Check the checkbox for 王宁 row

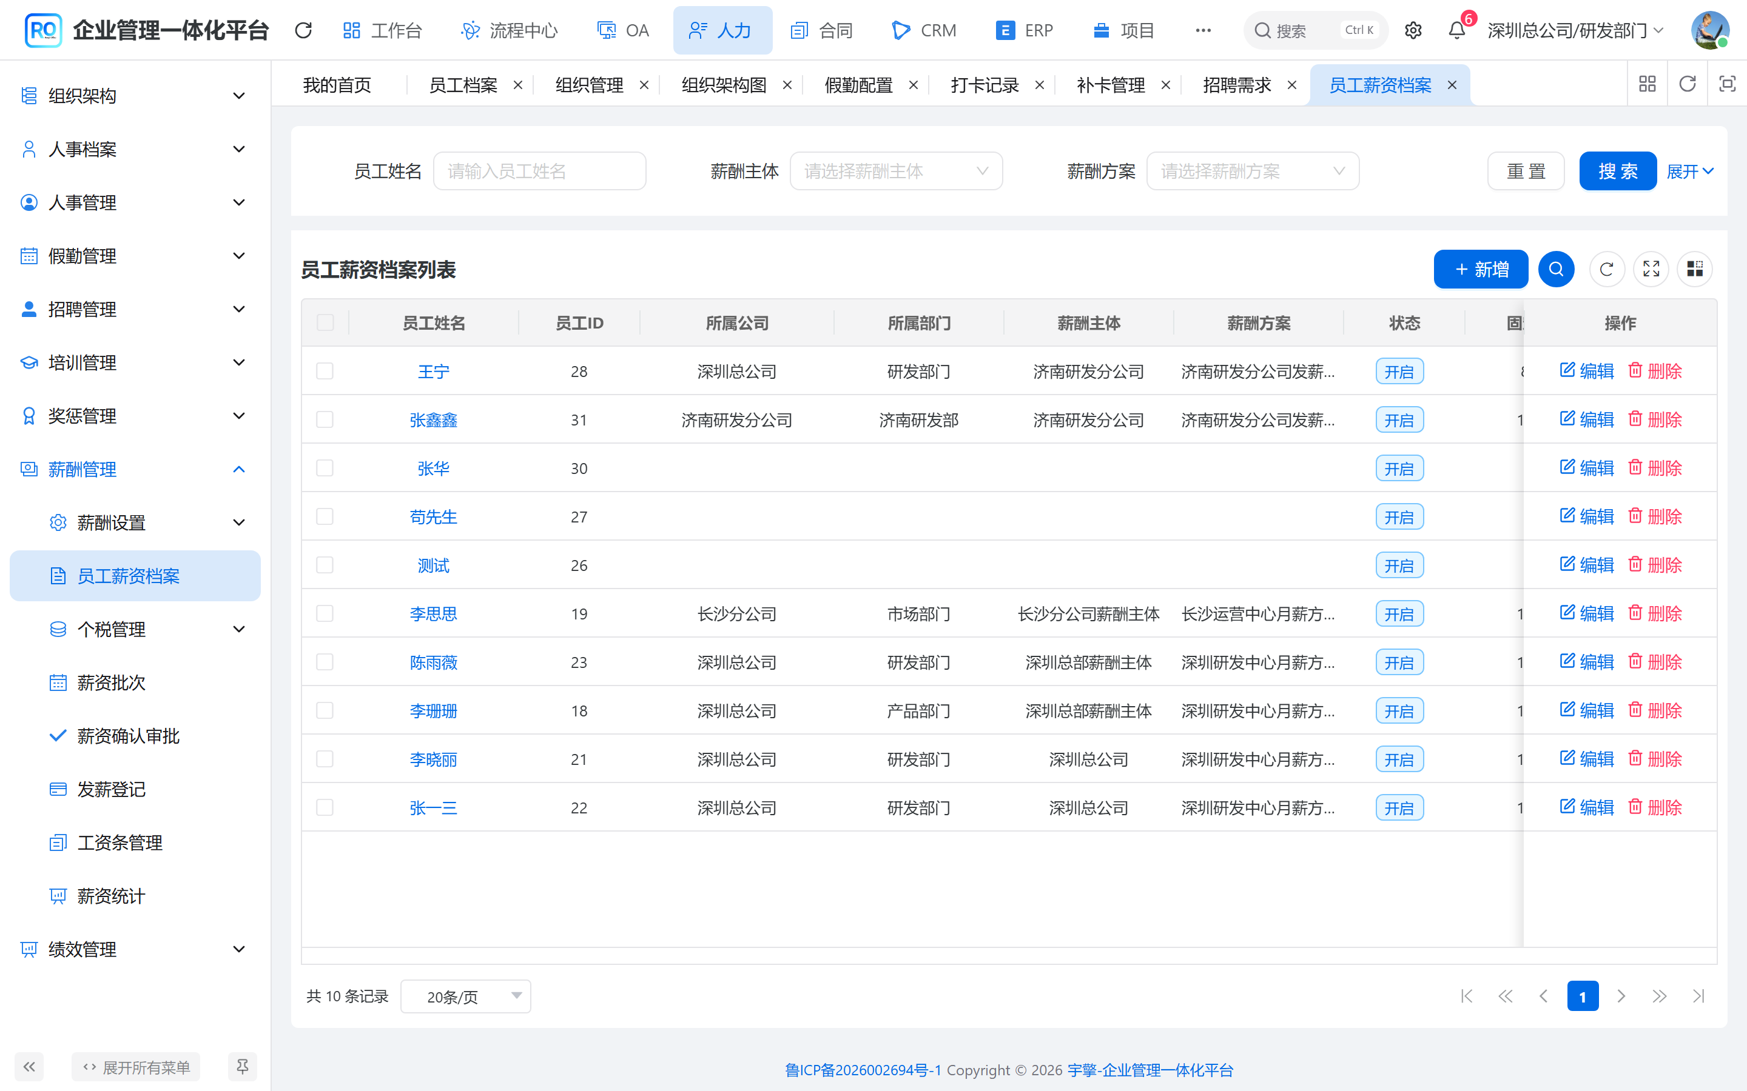point(325,371)
